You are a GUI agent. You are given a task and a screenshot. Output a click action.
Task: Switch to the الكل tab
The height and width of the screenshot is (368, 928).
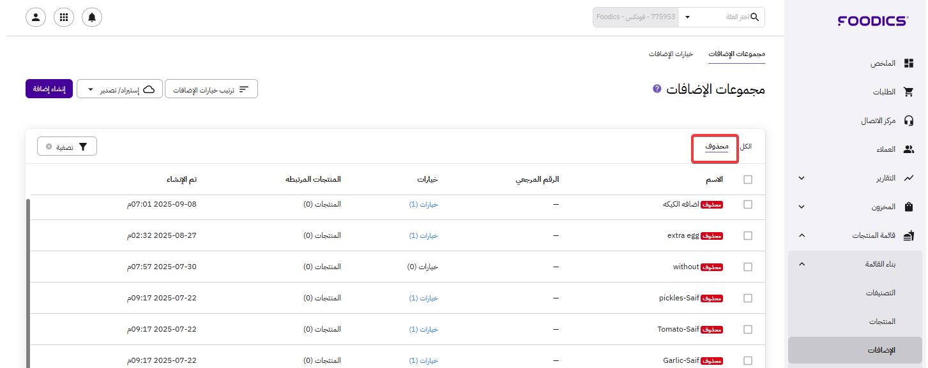pyautogui.click(x=745, y=147)
